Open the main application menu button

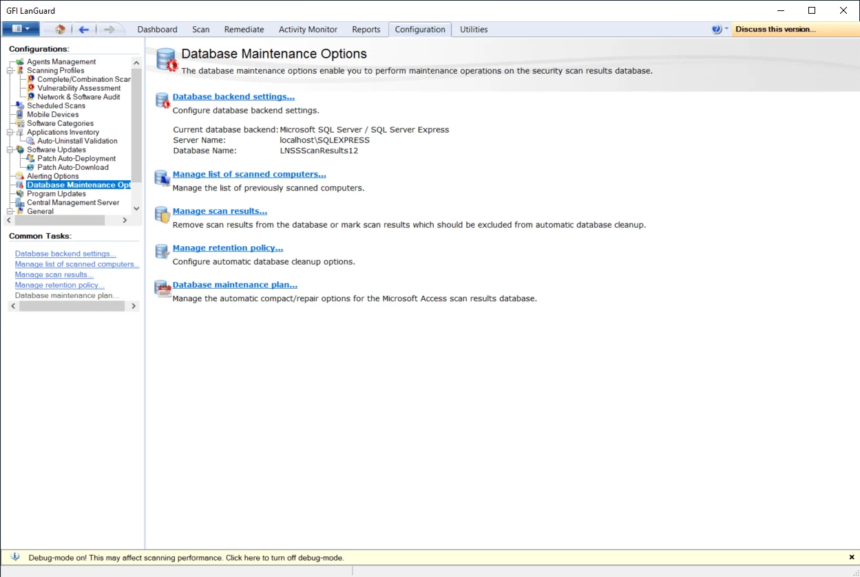(21, 29)
